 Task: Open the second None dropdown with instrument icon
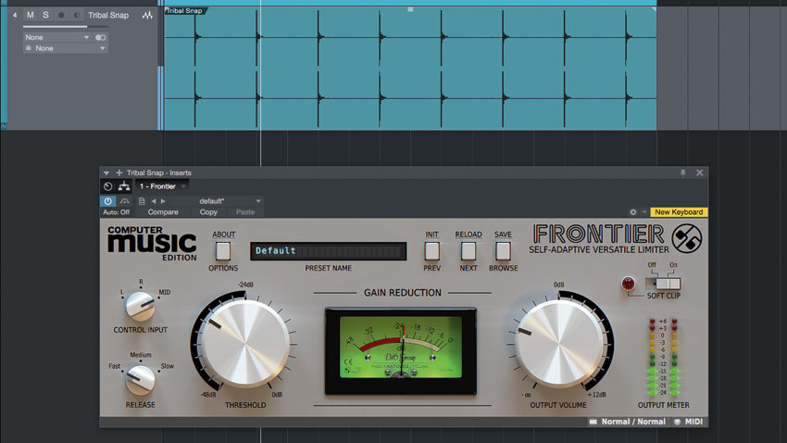(65, 48)
